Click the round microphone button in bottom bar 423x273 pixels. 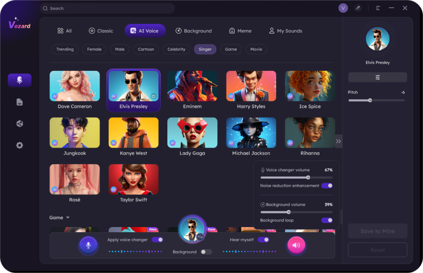pyautogui.click(x=88, y=245)
